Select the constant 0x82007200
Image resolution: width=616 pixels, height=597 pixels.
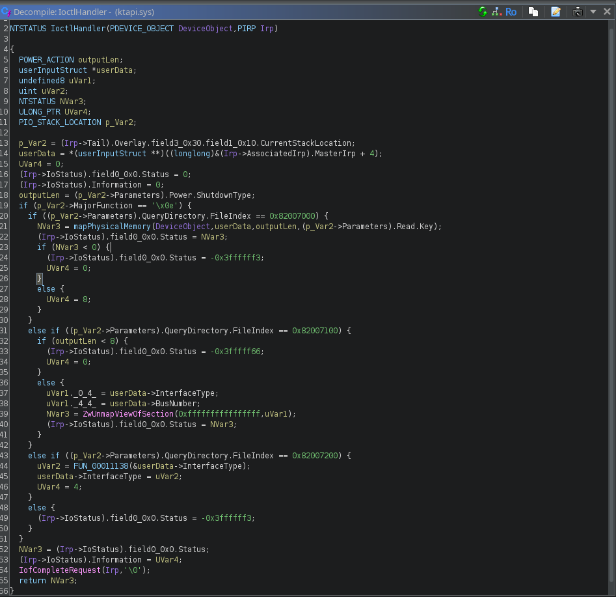point(315,456)
